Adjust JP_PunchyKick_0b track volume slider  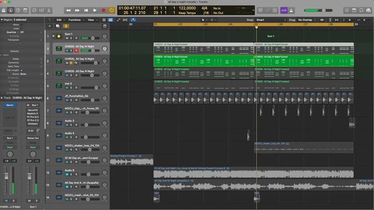tap(91, 100)
